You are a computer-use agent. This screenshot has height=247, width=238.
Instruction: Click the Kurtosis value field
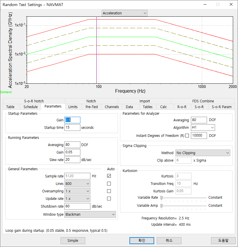click(x=183, y=176)
